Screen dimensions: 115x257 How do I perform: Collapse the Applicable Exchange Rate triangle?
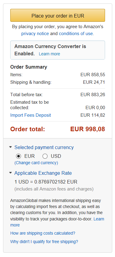pos(11,173)
